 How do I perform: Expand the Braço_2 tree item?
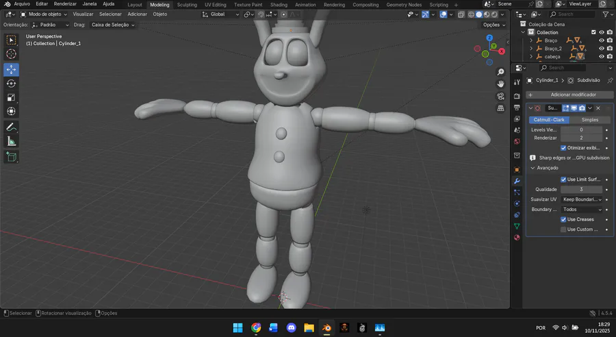tap(531, 49)
